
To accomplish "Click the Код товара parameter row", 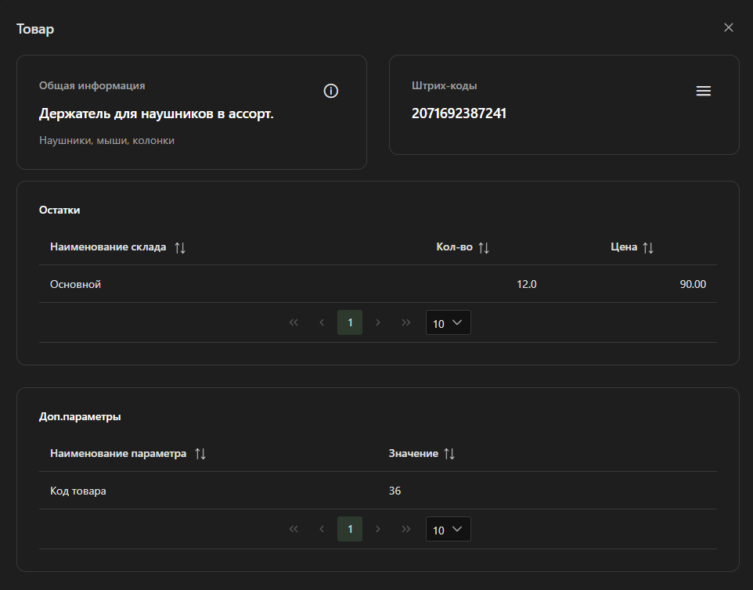I will 377,491.
